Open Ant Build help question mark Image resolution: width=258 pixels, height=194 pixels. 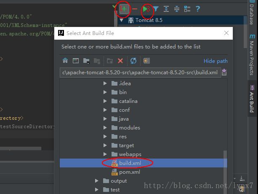(198, 9)
